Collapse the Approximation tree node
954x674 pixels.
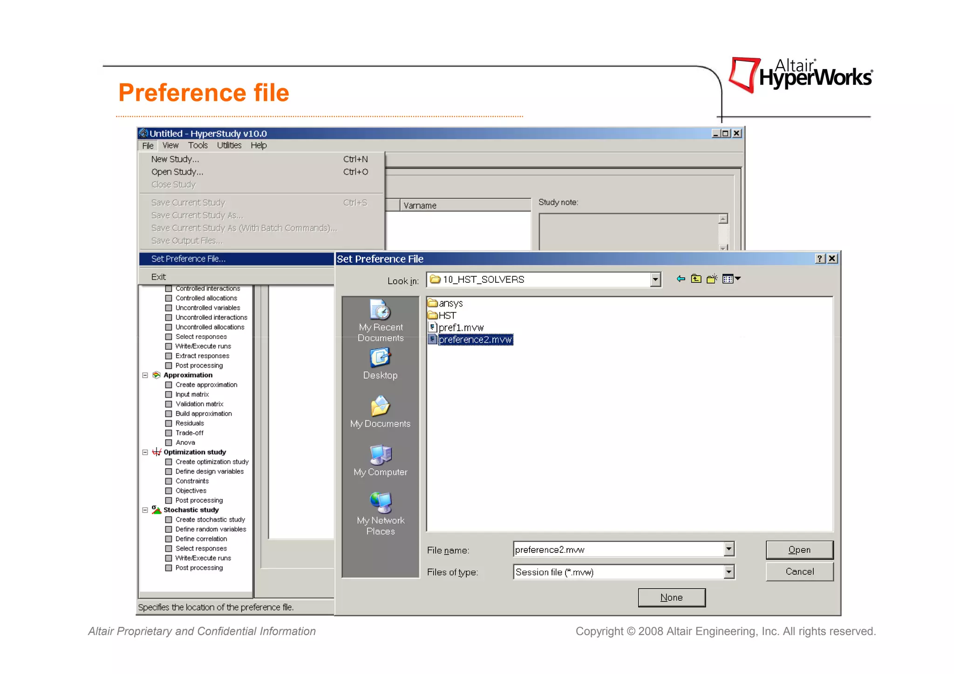[145, 375]
